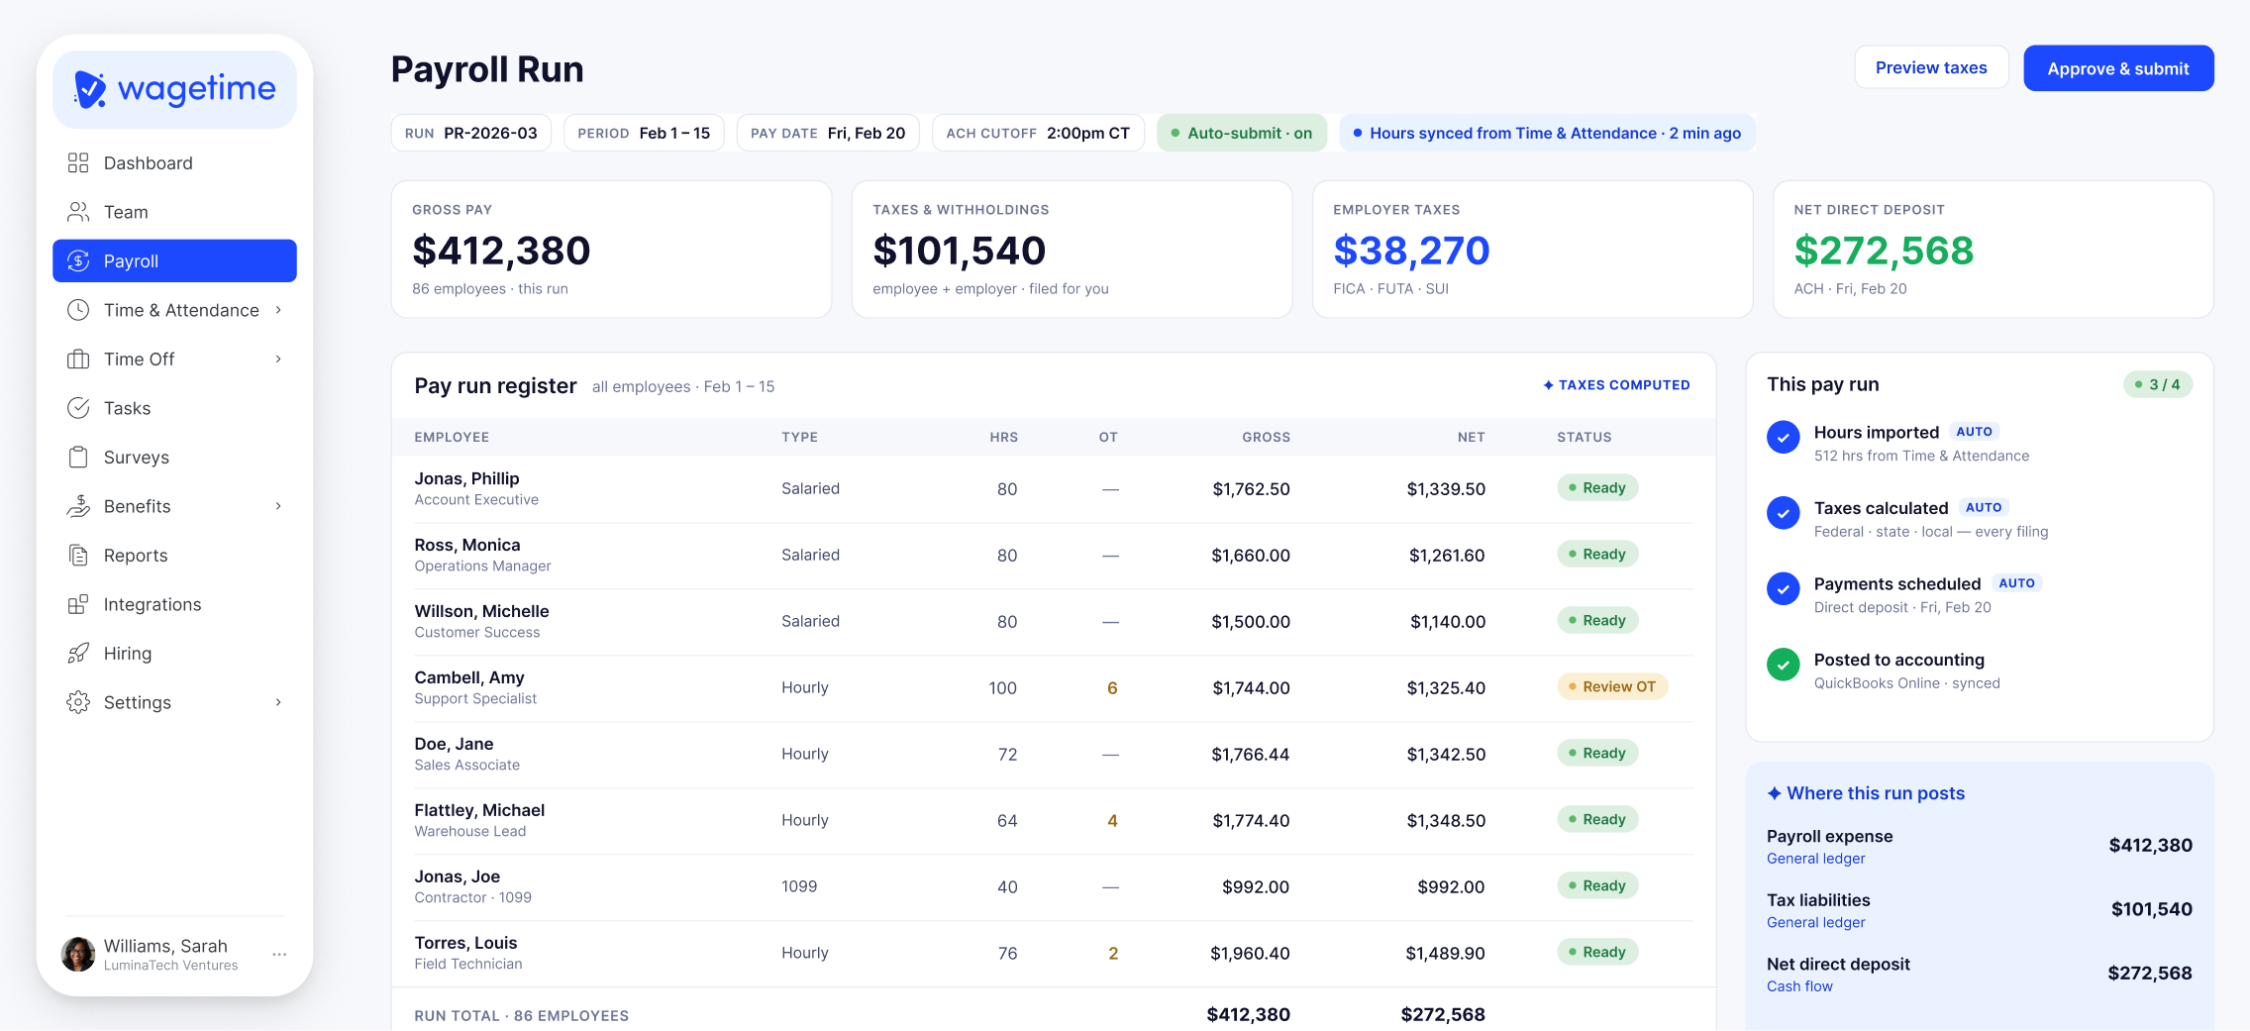Click the General ledger link under Payroll expense

(1815, 859)
